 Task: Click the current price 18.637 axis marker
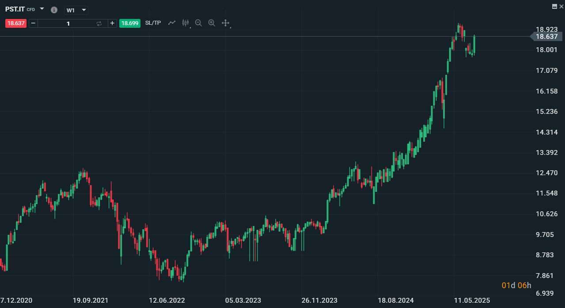coord(547,37)
